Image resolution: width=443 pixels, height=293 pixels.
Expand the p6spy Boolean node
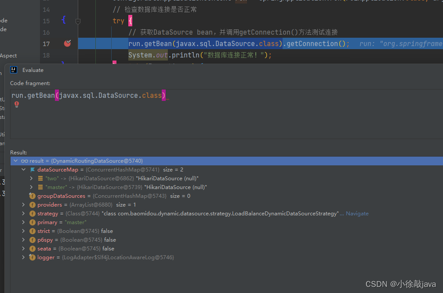click(x=23, y=239)
